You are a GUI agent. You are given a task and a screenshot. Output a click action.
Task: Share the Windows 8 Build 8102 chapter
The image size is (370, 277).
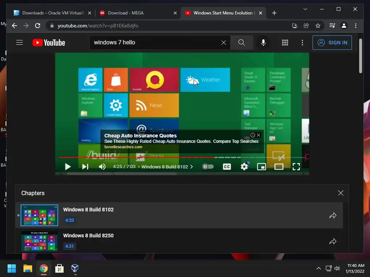[x=333, y=216]
